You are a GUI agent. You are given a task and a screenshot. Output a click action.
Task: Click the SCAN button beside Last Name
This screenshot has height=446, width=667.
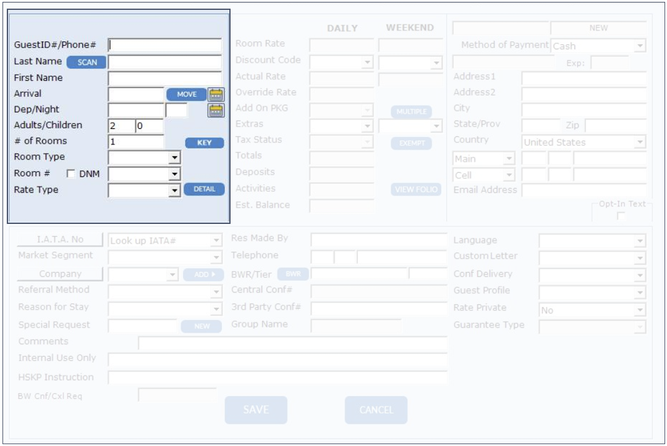click(87, 62)
